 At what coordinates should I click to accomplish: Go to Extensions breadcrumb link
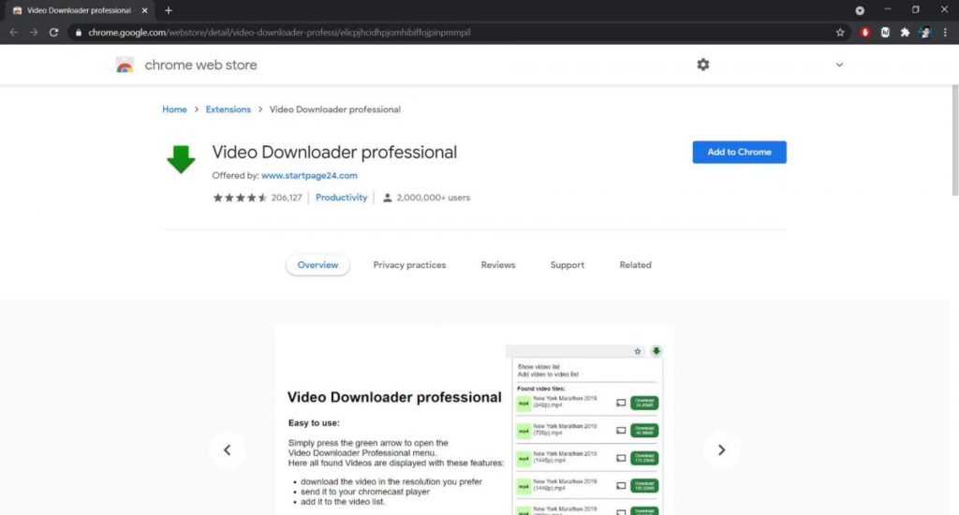pos(229,110)
